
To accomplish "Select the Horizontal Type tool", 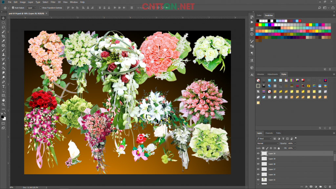I will tap(3, 86).
